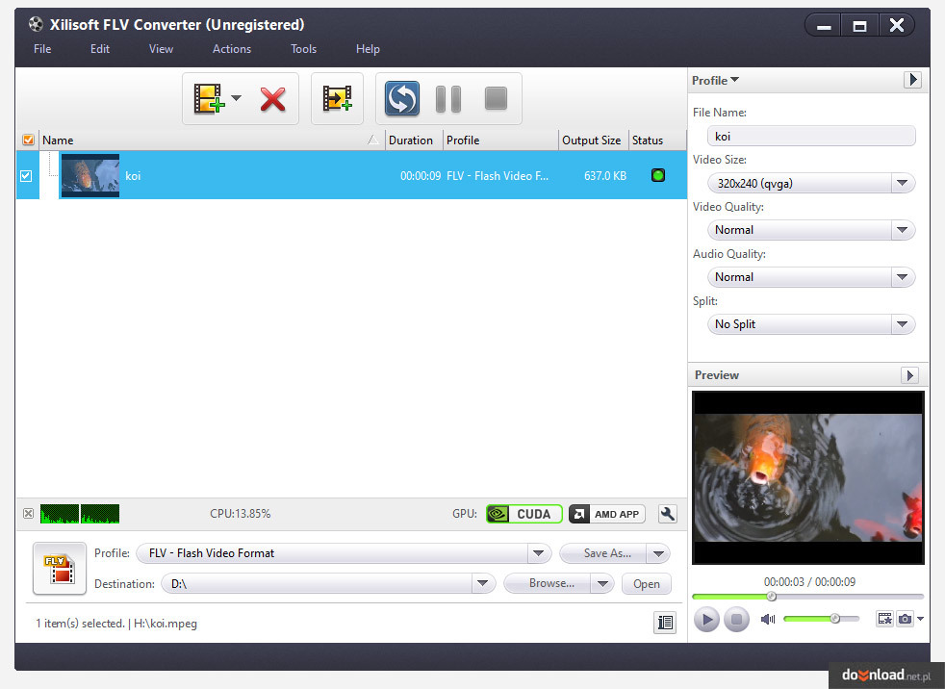Screen dimensions: 945x689
Task: Expand the Destination path dropdown
Action: click(482, 583)
